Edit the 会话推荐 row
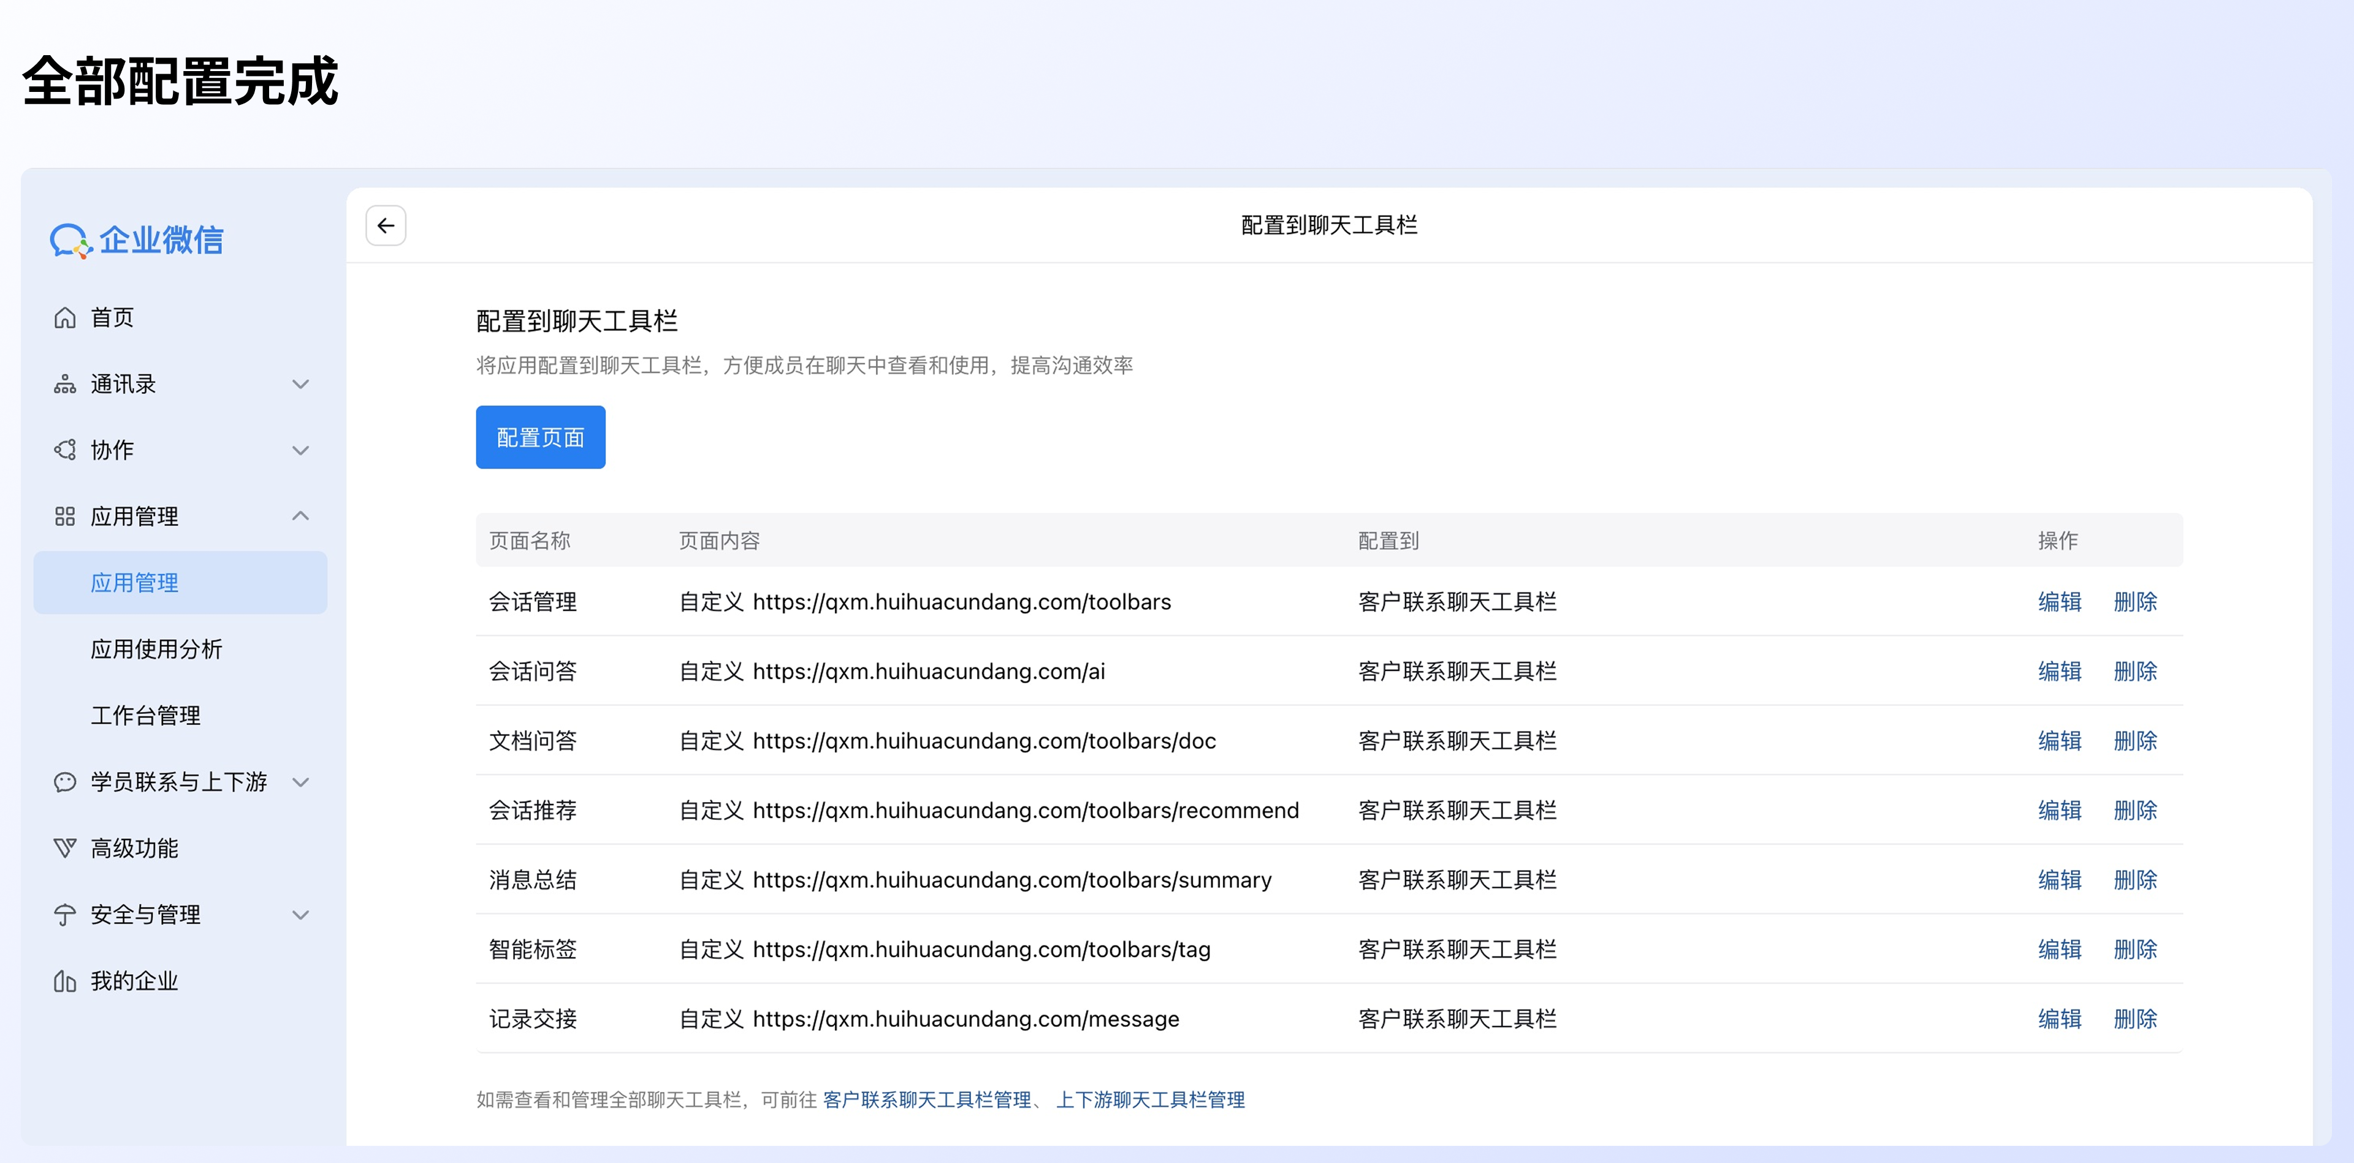 [x=2060, y=810]
